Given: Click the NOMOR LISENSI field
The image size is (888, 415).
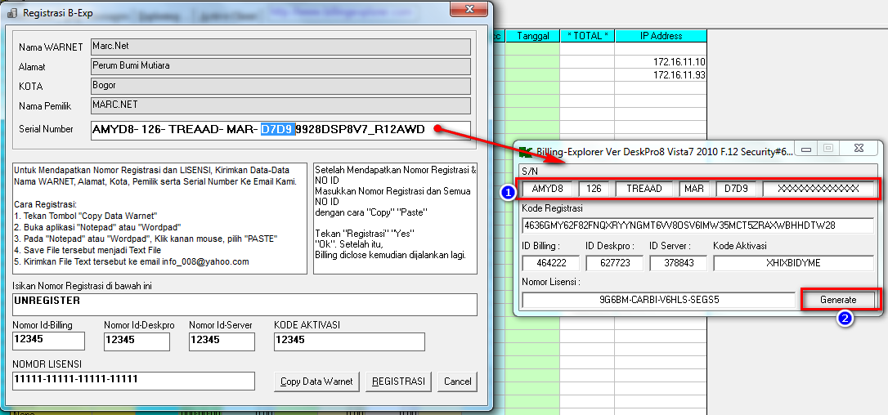Looking at the screenshot, I should tap(133, 381).
